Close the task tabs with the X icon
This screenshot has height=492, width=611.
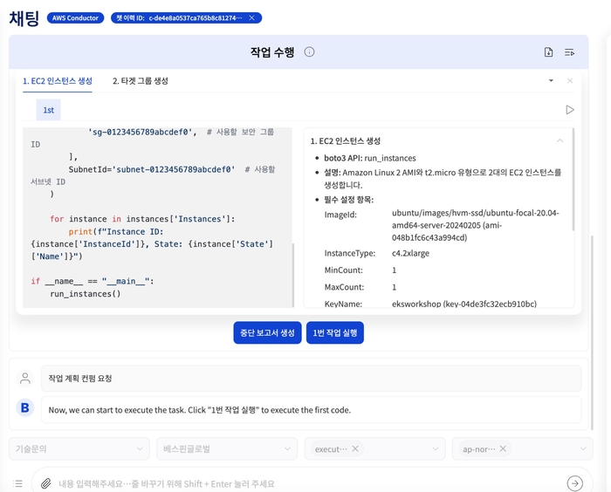tap(570, 81)
